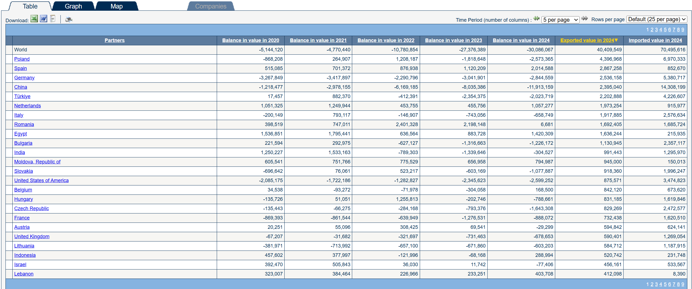692x289 pixels.
Task: Sort by Balance in value in 2021
Action: coord(318,40)
